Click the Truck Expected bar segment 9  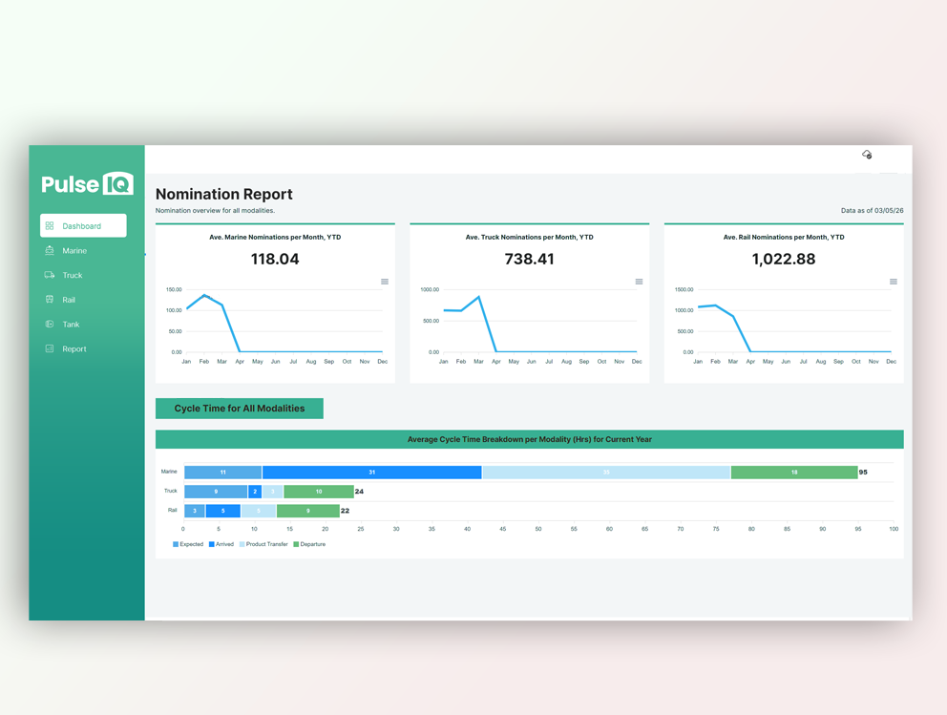216,492
